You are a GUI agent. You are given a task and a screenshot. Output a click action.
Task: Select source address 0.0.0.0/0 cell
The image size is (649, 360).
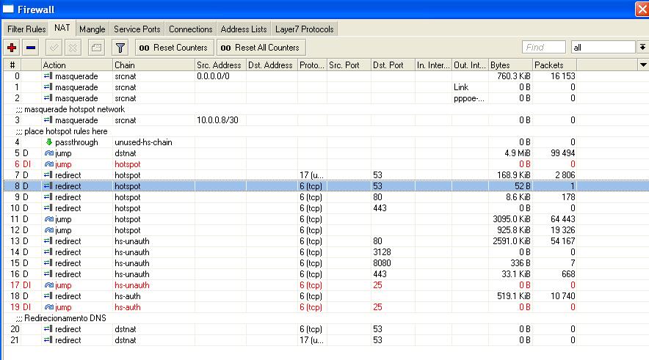[213, 76]
